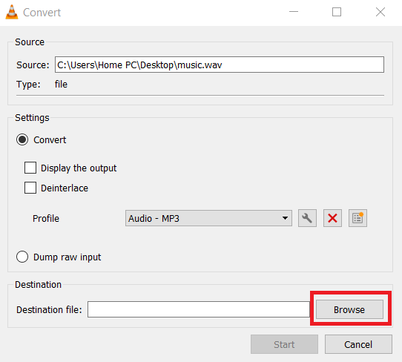Enable the Display the output checkbox
The image size is (402, 362).
[30, 168]
